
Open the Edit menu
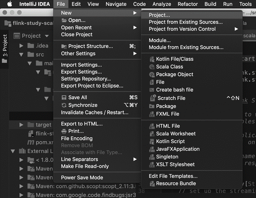pyautogui.click(x=76, y=4)
